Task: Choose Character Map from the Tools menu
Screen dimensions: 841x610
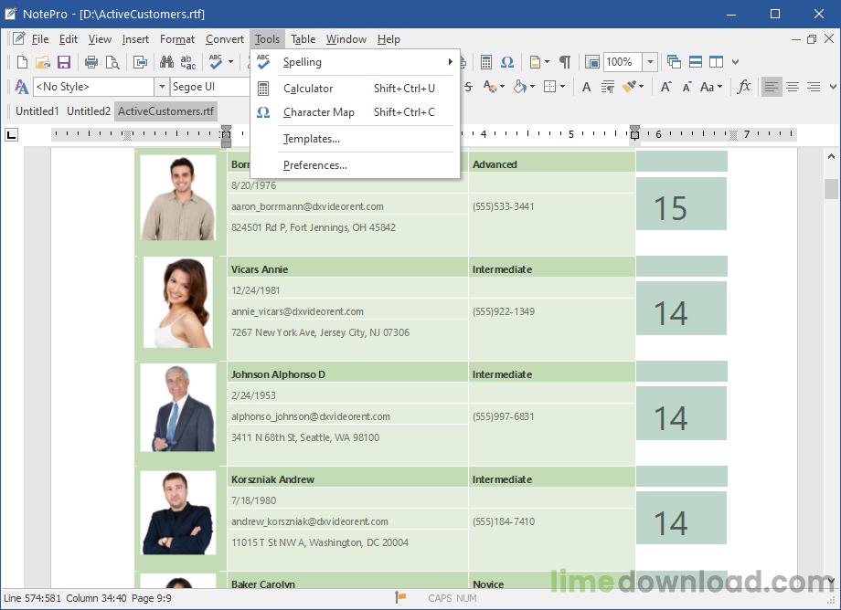Action: (x=355, y=112)
